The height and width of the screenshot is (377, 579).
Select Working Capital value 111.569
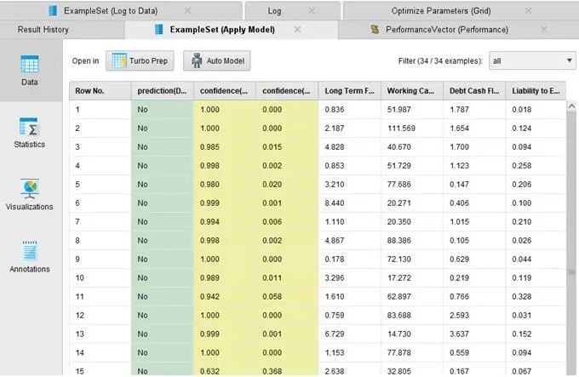[x=401, y=129]
